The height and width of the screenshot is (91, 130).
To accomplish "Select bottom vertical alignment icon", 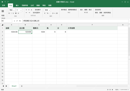I will point(31,10).
